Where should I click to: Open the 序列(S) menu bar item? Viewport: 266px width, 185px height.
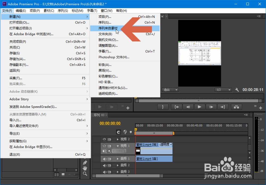[63, 11]
